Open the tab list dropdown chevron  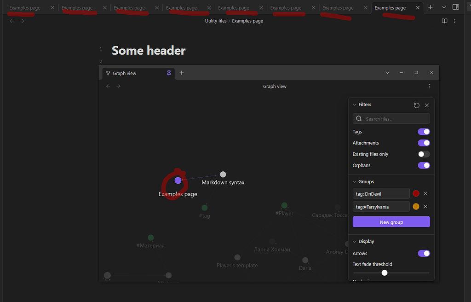(x=444, y=7)
